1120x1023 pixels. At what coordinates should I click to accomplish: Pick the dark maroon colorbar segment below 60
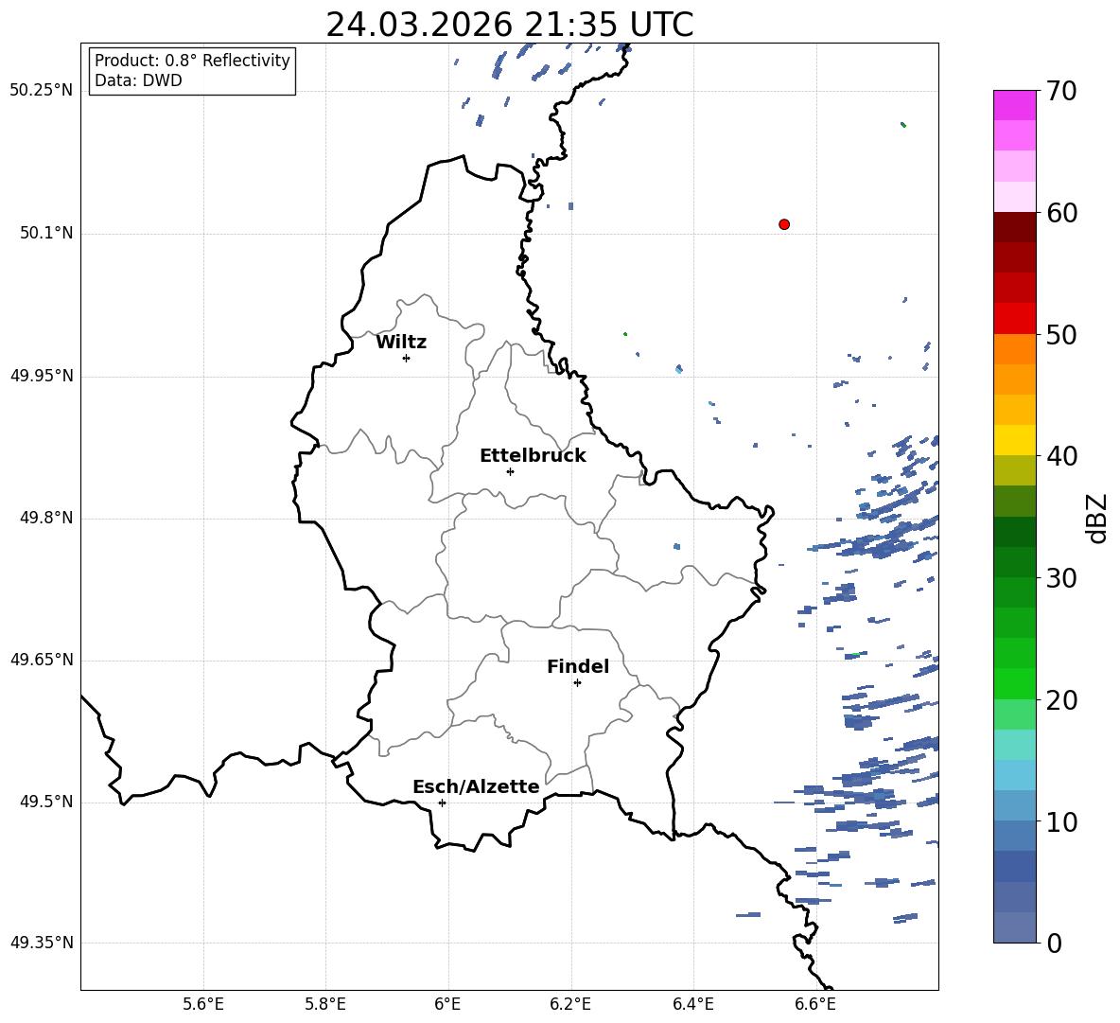pyautogui.click(x=1014, y=227)
